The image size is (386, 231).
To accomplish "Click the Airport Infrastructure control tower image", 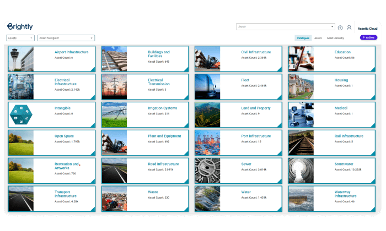I will [x=21, y=58].
